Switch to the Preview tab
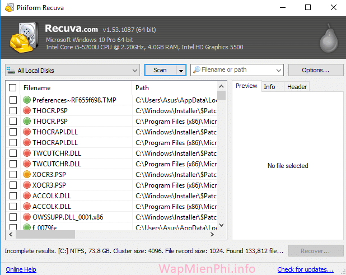The image size is (346, 275). pos(246,86)
